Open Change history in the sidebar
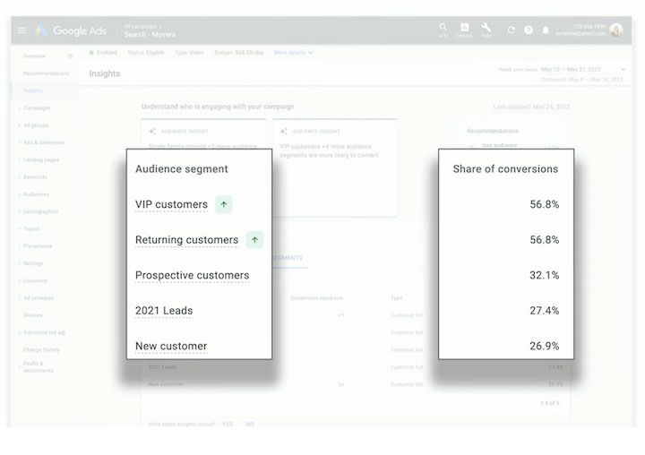Image resolution: width=645 pixels, height=455 pixels. (41, 349)
